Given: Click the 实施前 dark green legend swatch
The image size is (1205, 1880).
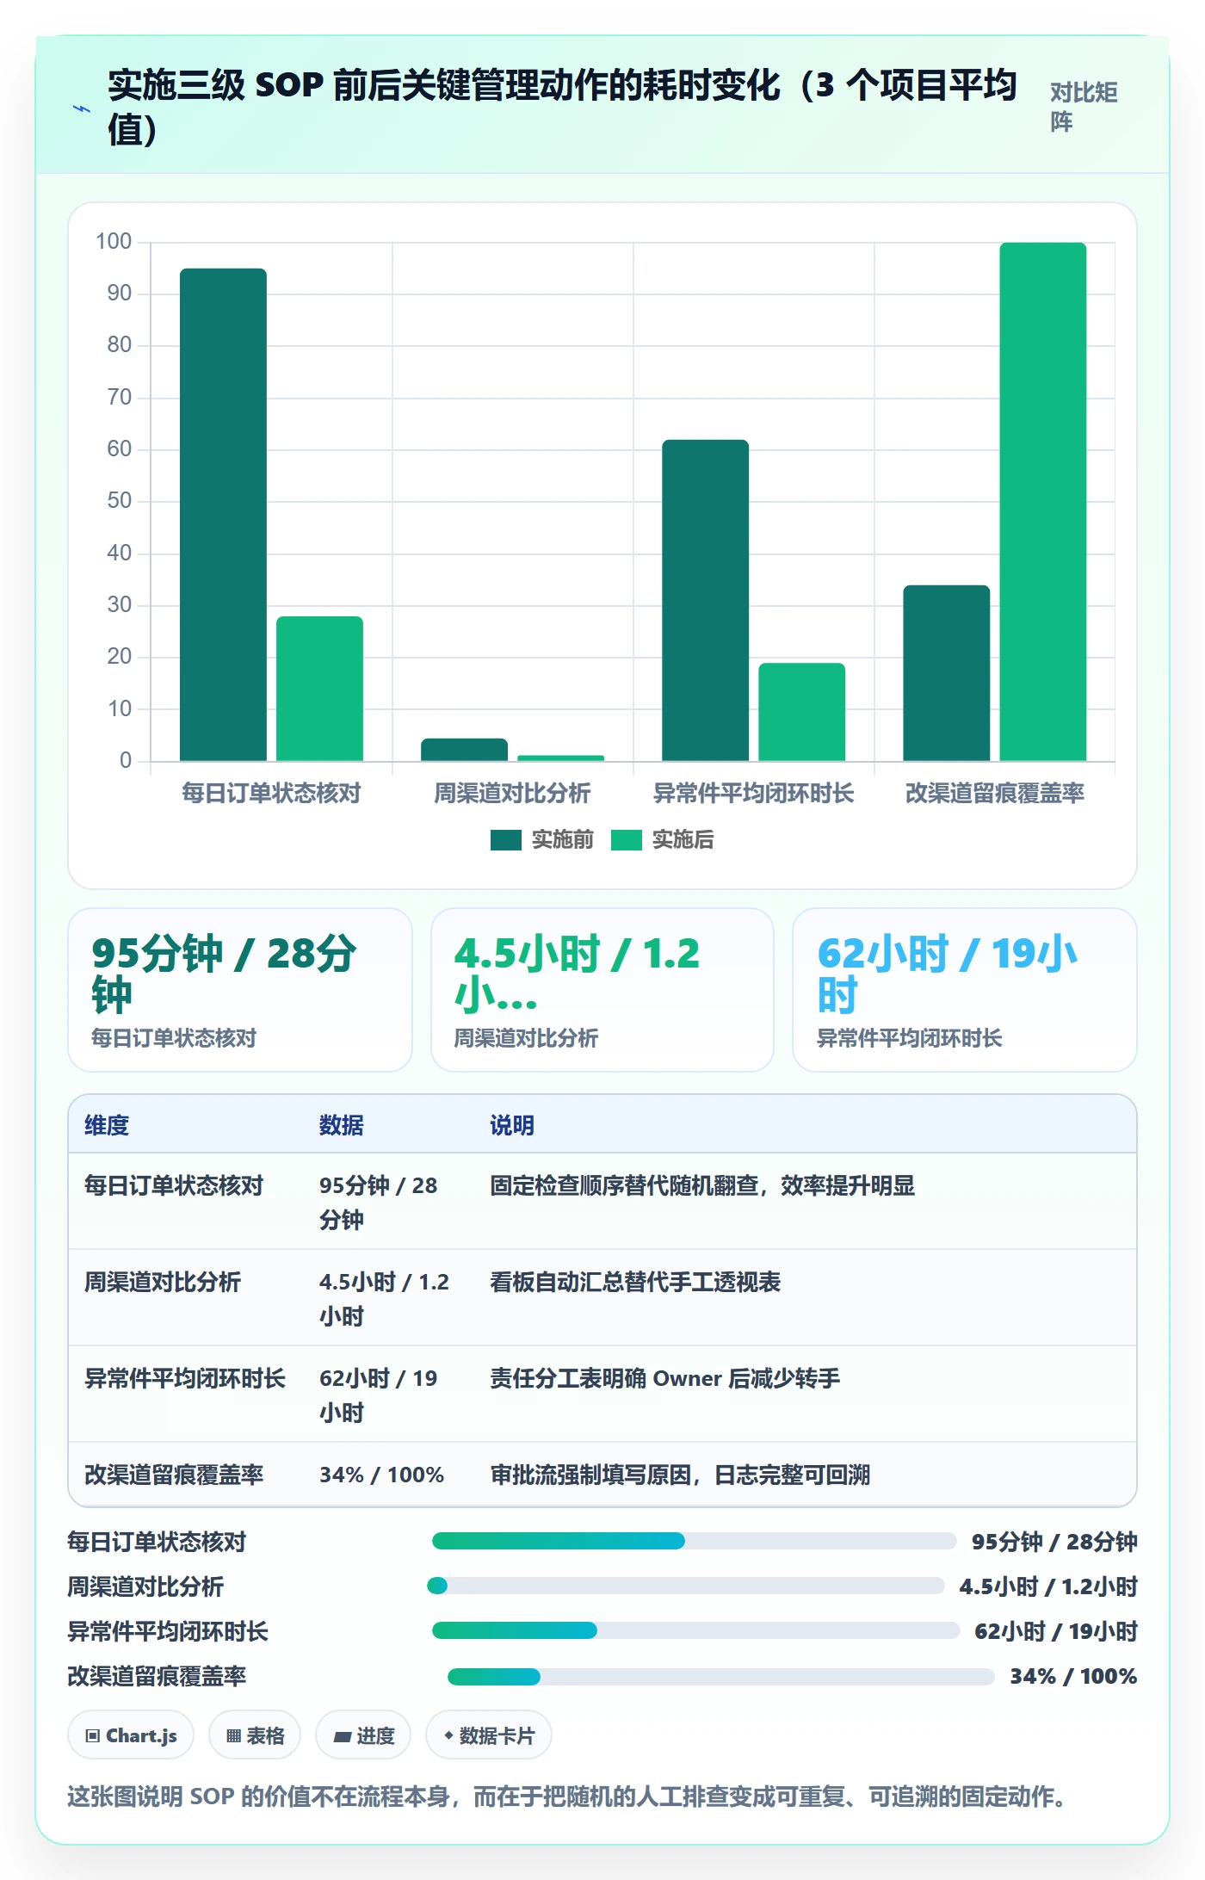Looking at the screenshot, I should 506,840.
